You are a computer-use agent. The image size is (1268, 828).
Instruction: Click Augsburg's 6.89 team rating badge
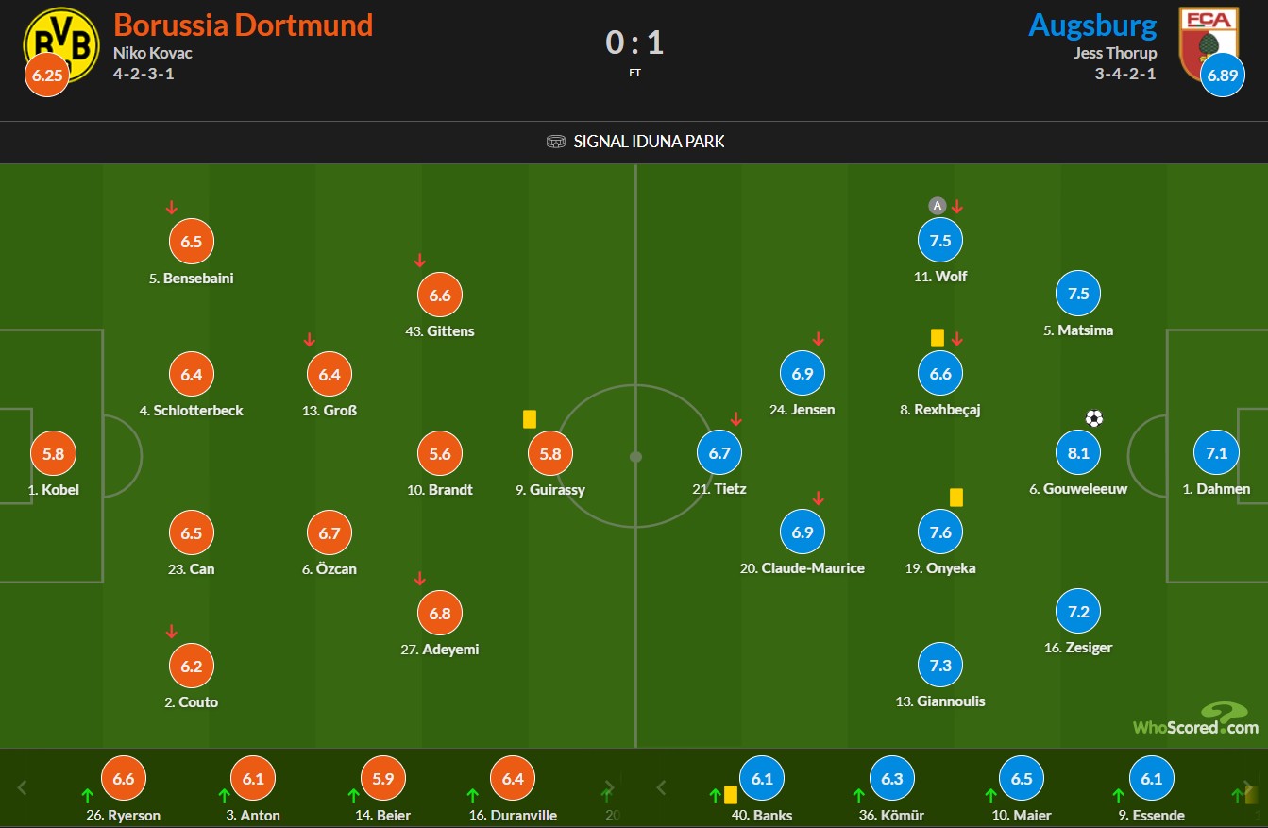pyautogui.click(x=1221, y=76)
